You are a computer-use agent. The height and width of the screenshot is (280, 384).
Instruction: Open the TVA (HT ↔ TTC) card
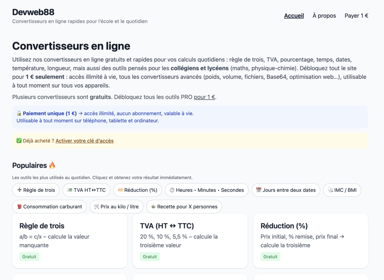(x=190, y=241)
